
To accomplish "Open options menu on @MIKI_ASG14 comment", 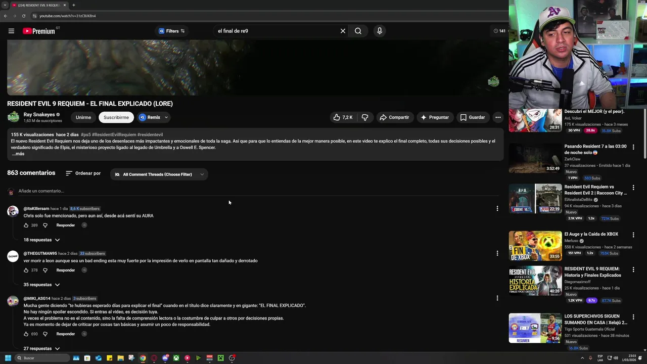I will [497, 298].
